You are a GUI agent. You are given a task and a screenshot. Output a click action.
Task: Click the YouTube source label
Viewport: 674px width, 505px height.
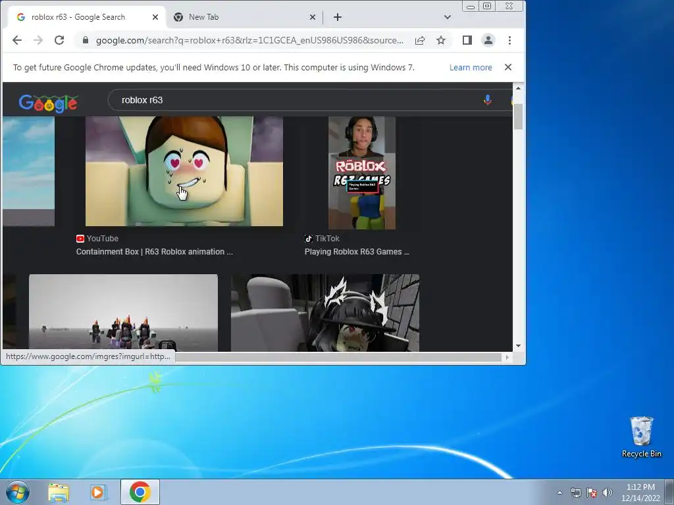pyautogui.click(x=97, y=238)
